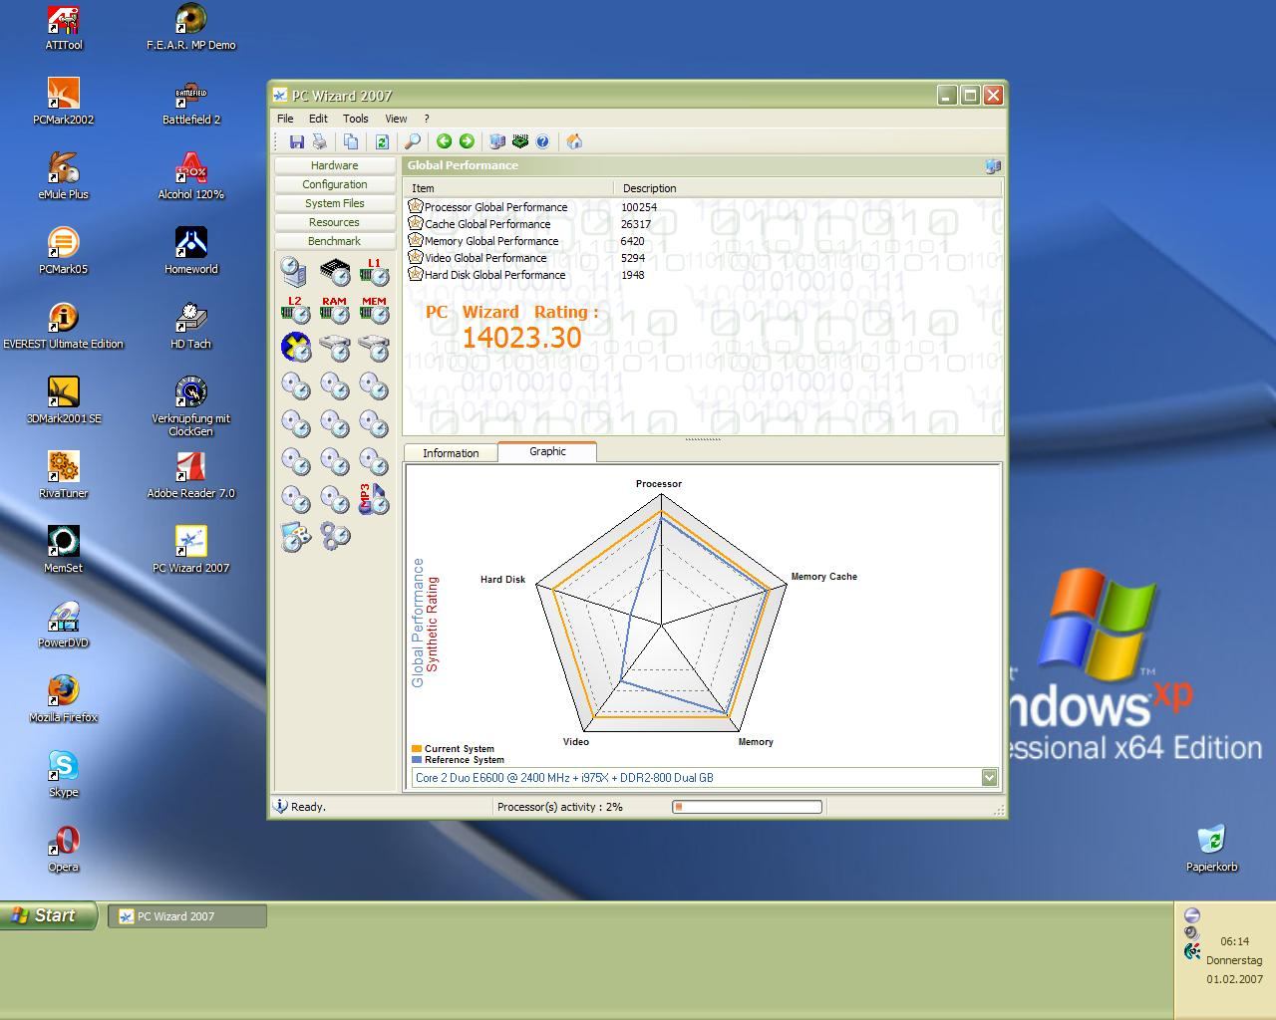The width and height of the screenshot is (1276, 1020).
Task: Switch to the Graphic tab
Action: 547,451
